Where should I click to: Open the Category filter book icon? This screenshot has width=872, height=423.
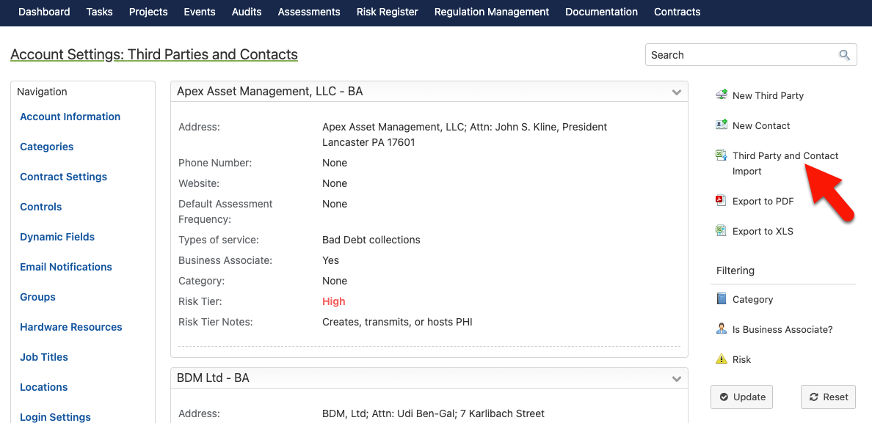point(722,298)
